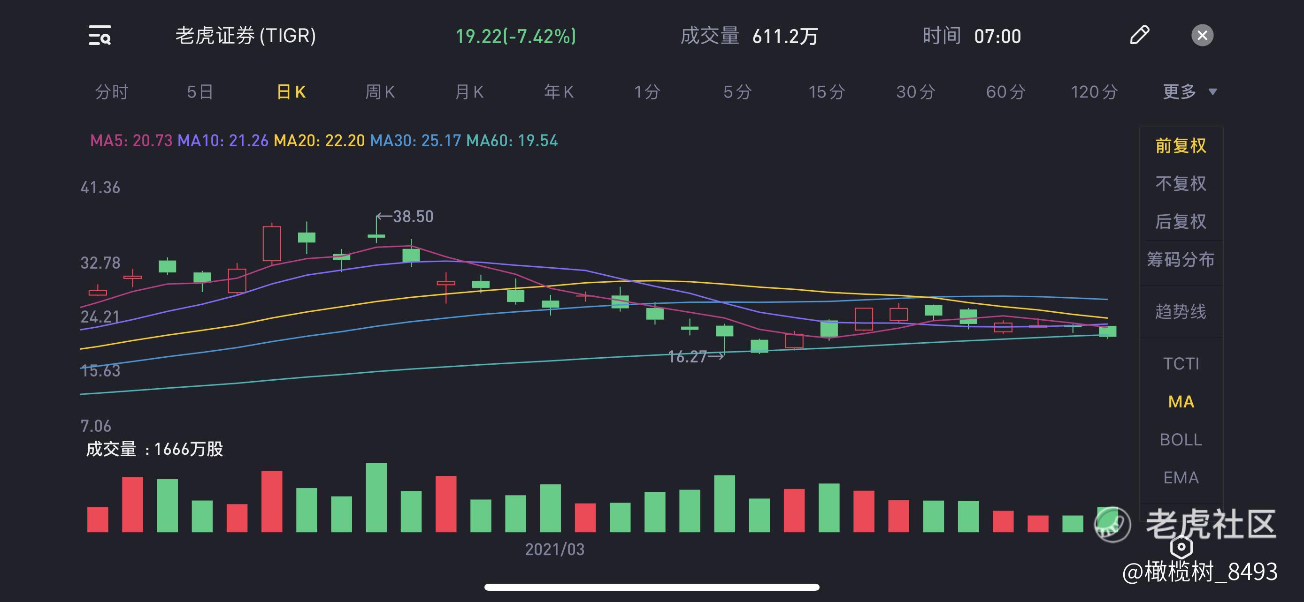This screenshot has height=602, width=1304.
Task: Enable the 趋势线 trend line tool
Action: [x=1181, y=311]
